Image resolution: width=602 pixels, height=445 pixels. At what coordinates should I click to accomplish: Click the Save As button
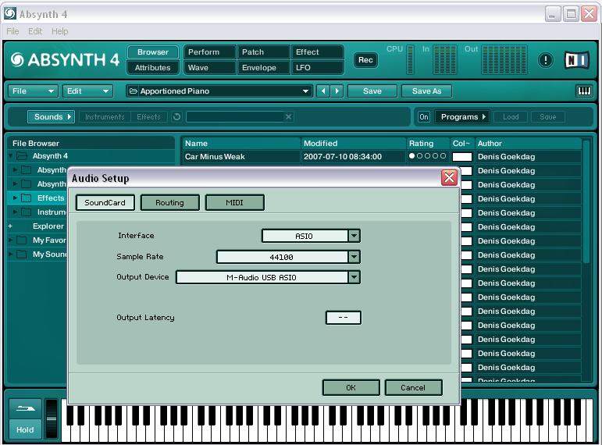click(426, 91)
